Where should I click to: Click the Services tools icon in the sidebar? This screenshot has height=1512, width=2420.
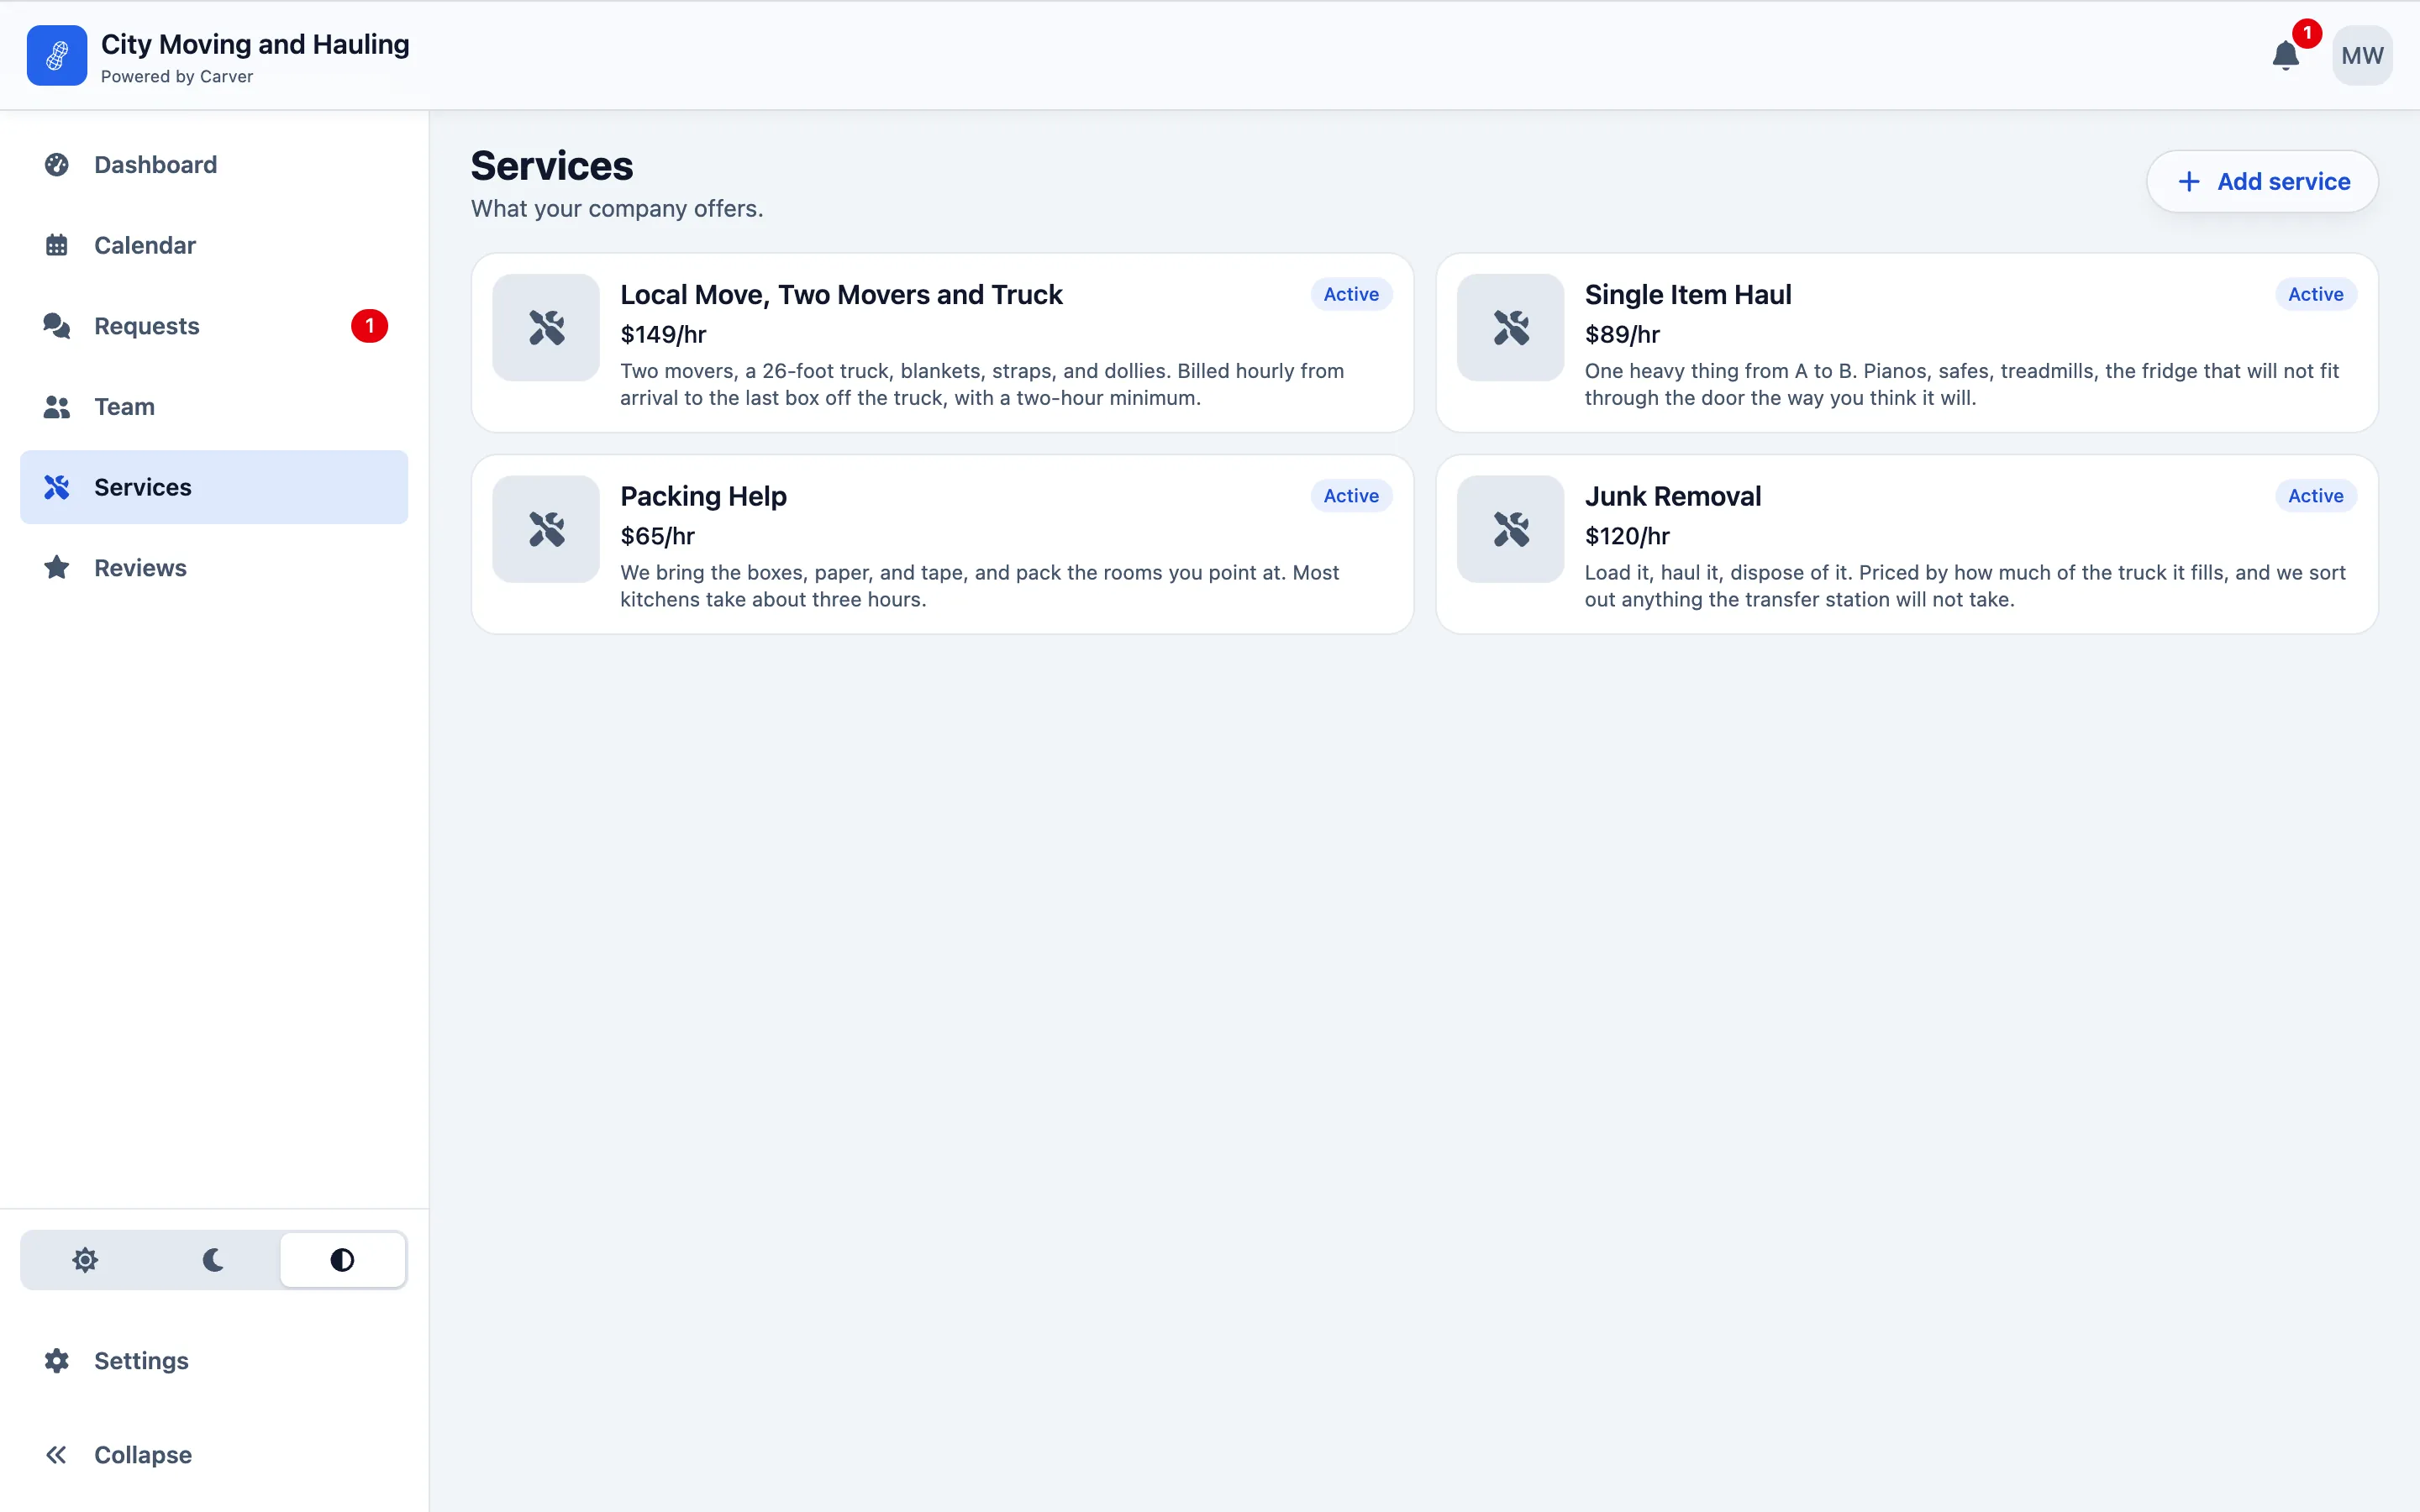click(57, 487)
